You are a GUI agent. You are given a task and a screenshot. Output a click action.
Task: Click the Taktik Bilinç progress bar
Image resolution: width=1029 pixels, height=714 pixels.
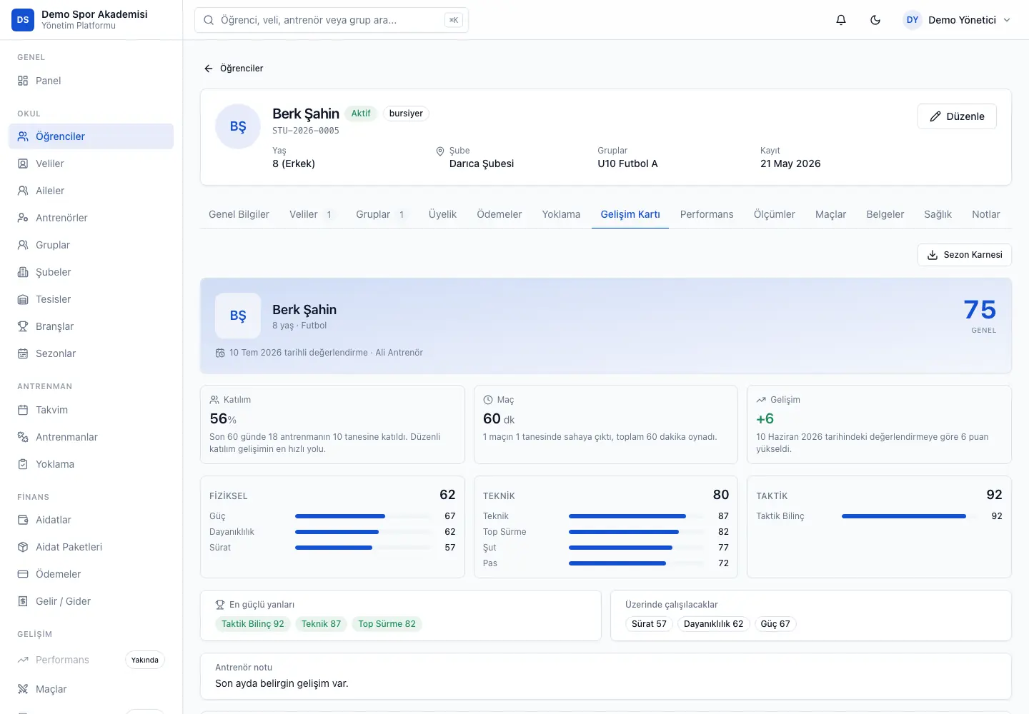(910, 516)
